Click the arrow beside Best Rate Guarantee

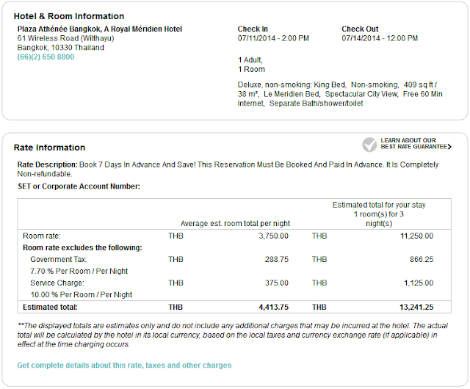[449, 147]
